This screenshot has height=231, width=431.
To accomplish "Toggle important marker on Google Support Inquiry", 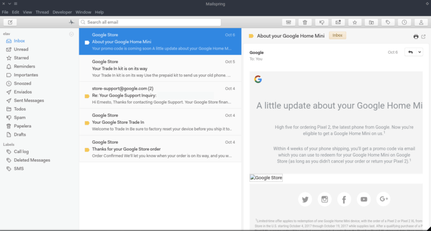I will pyautogui.click(x=87, y=96).
